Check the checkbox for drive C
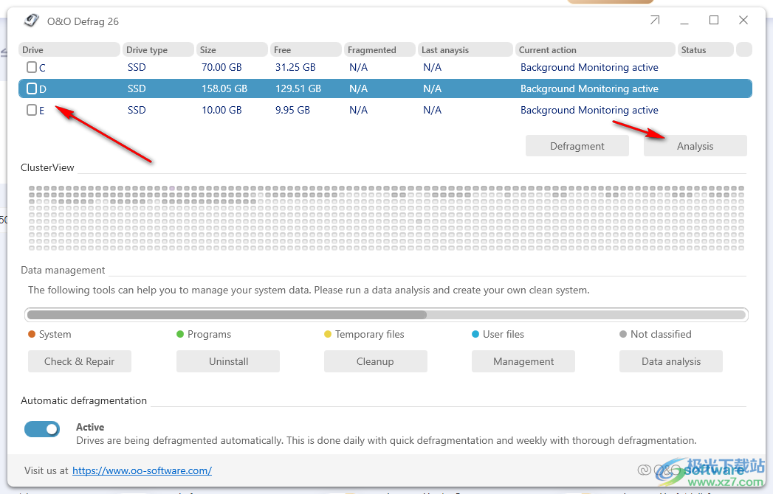Viewport: 773px width, 494px height. (x=32, y=67)
